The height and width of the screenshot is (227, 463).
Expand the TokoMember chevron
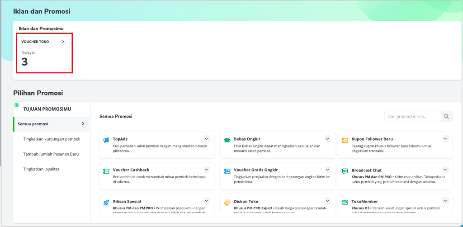pos(445,201)
